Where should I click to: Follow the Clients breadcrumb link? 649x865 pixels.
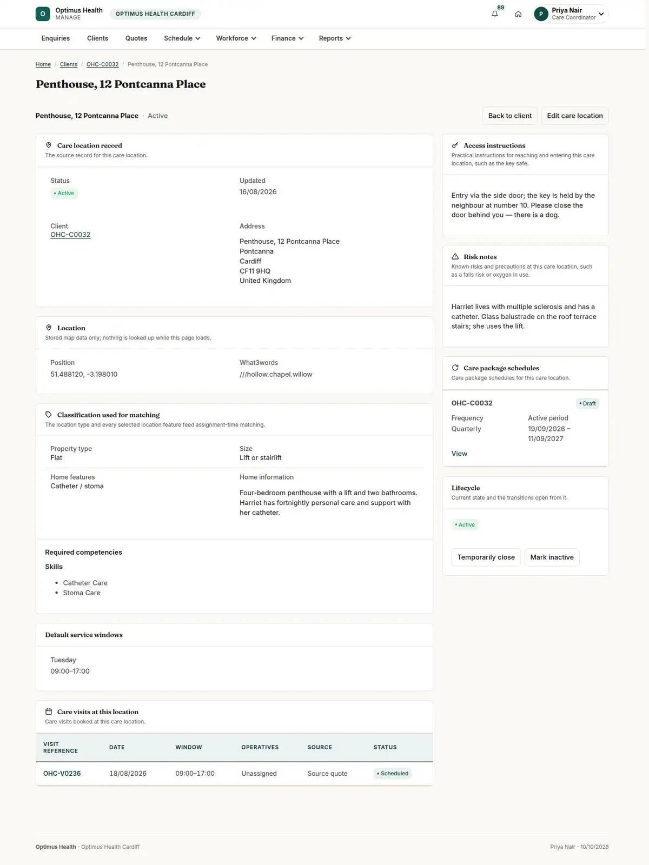point(69,64)
